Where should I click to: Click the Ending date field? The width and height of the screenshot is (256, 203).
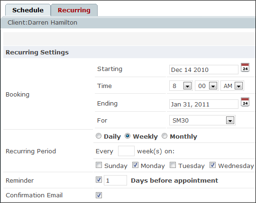coord(203,104)
